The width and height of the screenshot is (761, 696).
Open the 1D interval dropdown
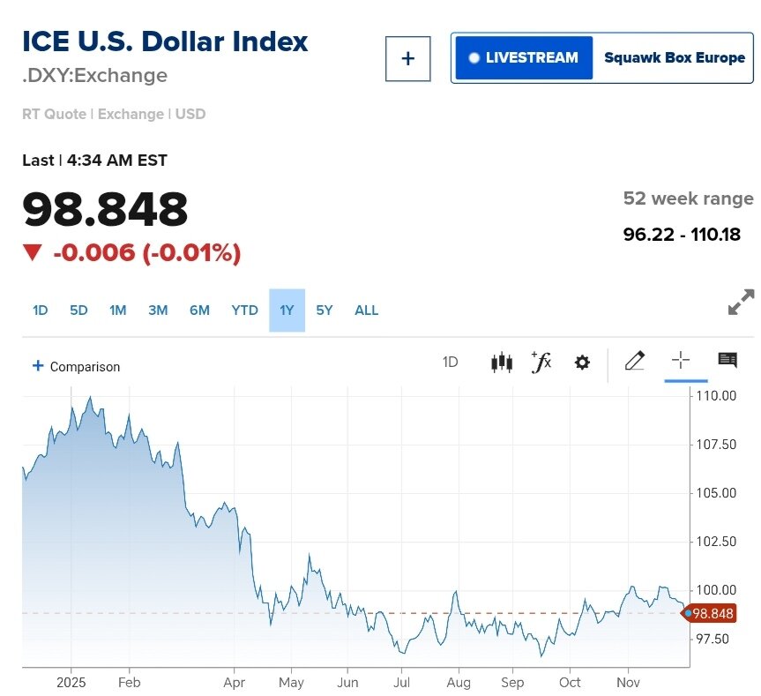click(450, 362)
